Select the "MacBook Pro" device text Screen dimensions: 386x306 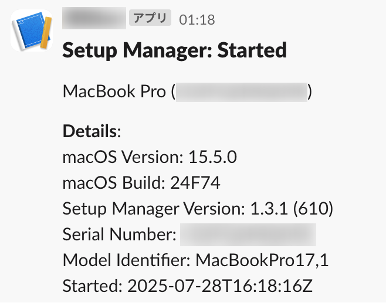[x=114, y=92]
